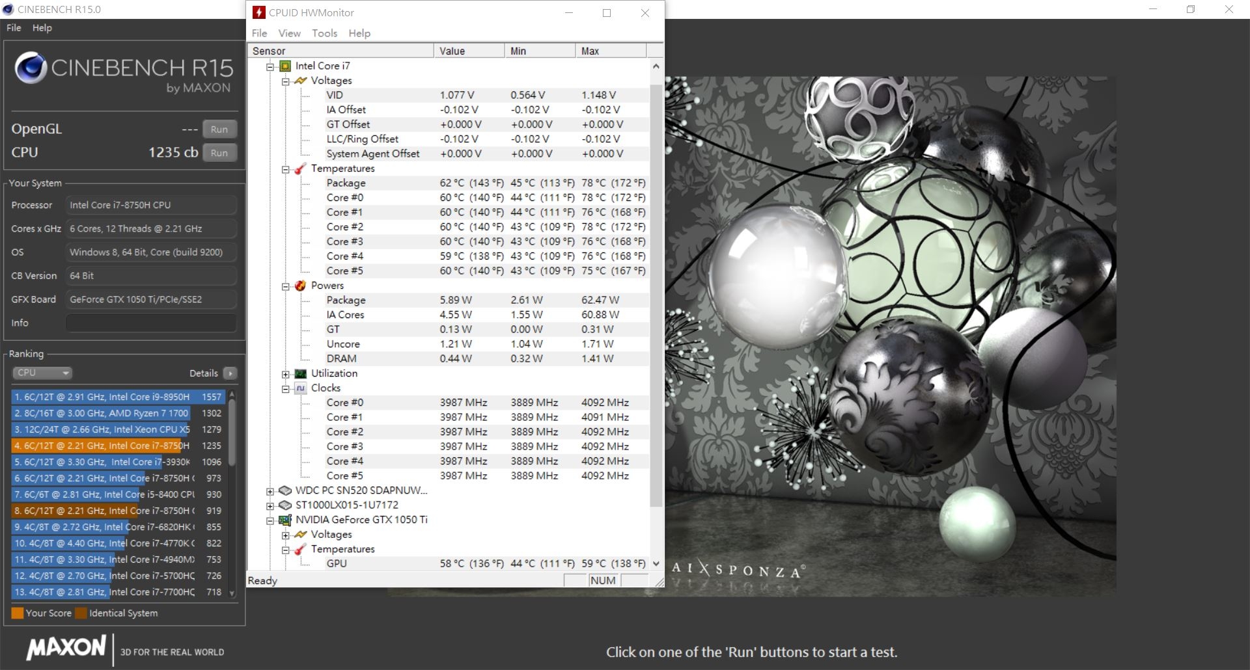Click the Value column header
Viewport: 1250px width, 670px height.
tap(469, 51)
